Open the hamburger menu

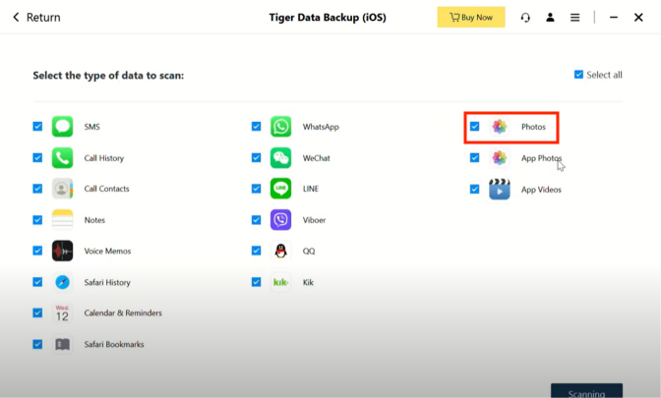(575, 18)
